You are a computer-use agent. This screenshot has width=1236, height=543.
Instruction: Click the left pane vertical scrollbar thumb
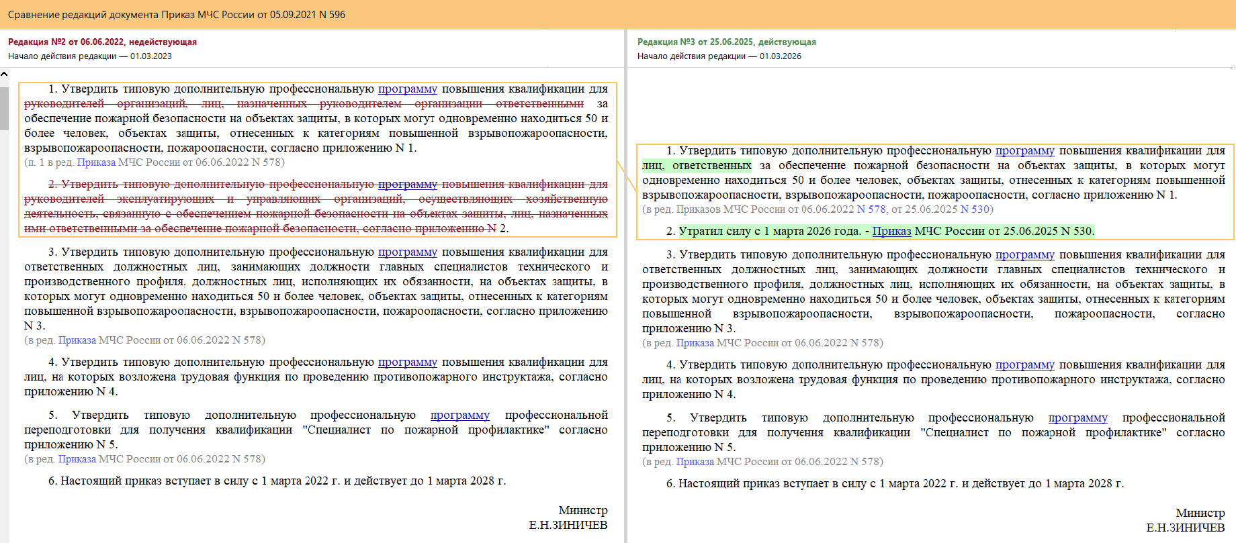coord(4,107)
